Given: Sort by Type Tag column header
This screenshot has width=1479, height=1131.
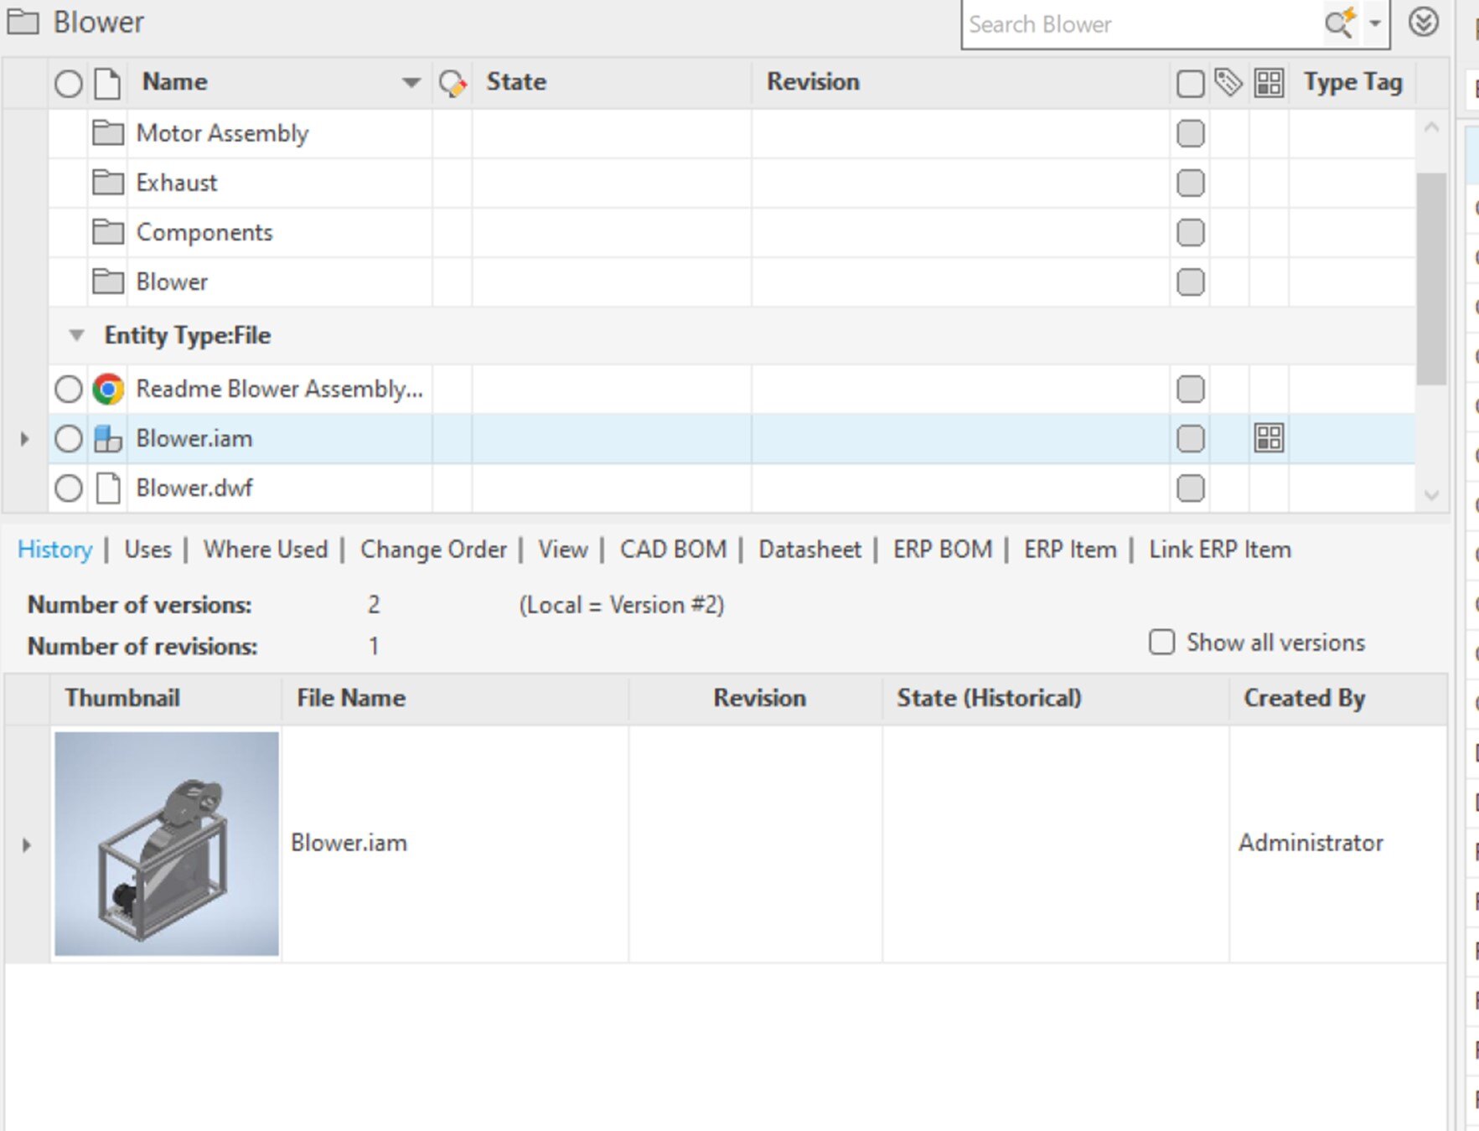Looking at the screenshot, I should (1352, 82).
